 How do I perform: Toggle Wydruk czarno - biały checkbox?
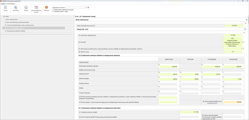point(53,11)
